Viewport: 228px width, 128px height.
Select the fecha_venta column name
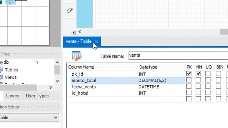[x=84, y=87]
